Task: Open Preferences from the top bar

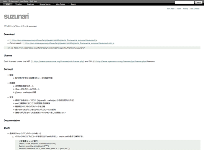Action: [x=13, y=1]
